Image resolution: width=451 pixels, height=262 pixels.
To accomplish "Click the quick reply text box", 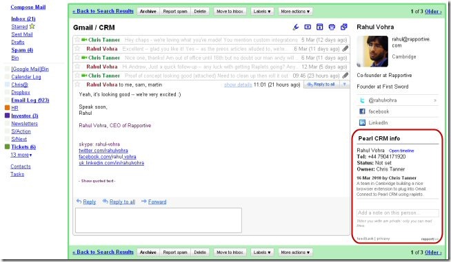I will 159,220.
